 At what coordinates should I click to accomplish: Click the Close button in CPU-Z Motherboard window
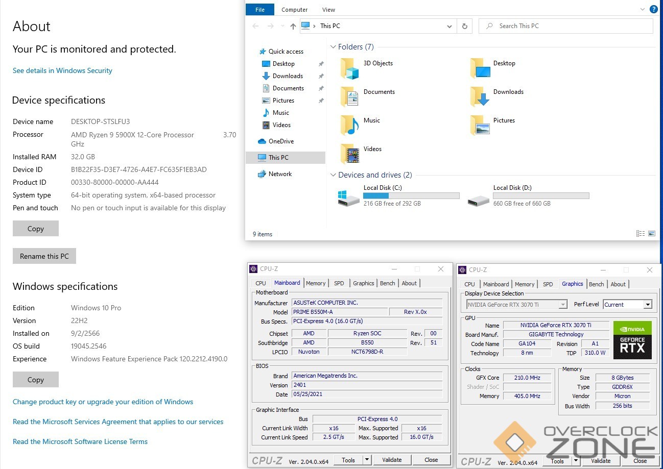[x=432, y=460]
